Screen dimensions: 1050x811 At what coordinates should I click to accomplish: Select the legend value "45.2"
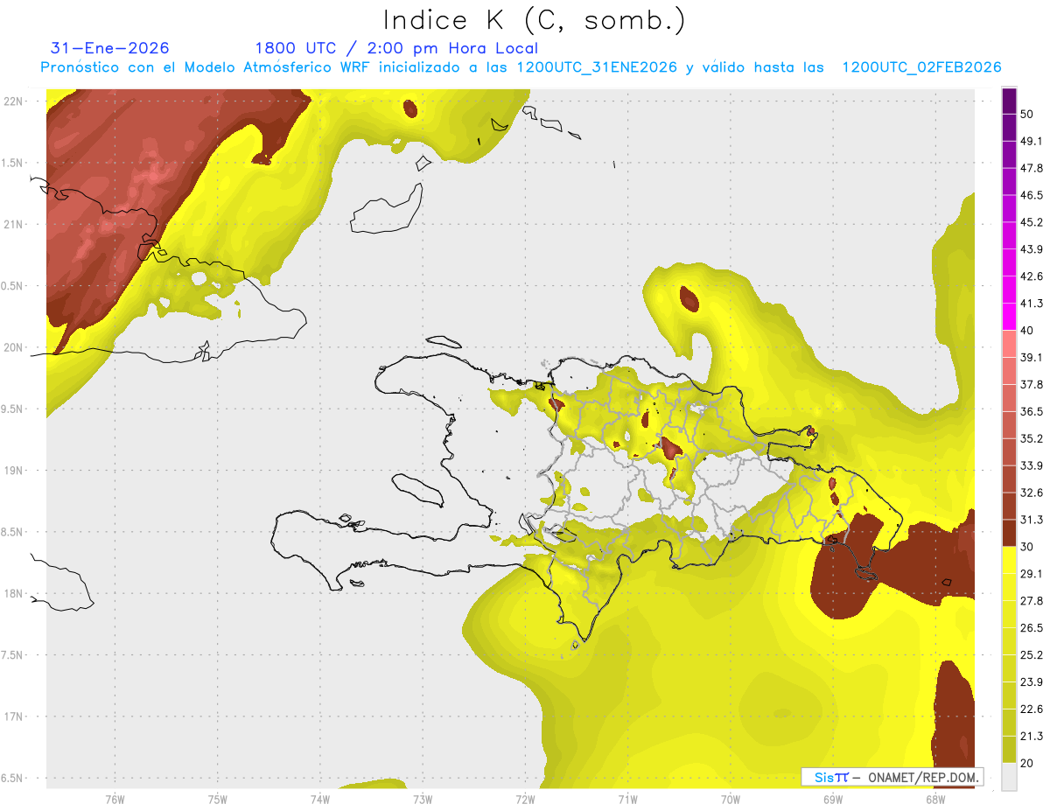click(x=1032, y=221)
